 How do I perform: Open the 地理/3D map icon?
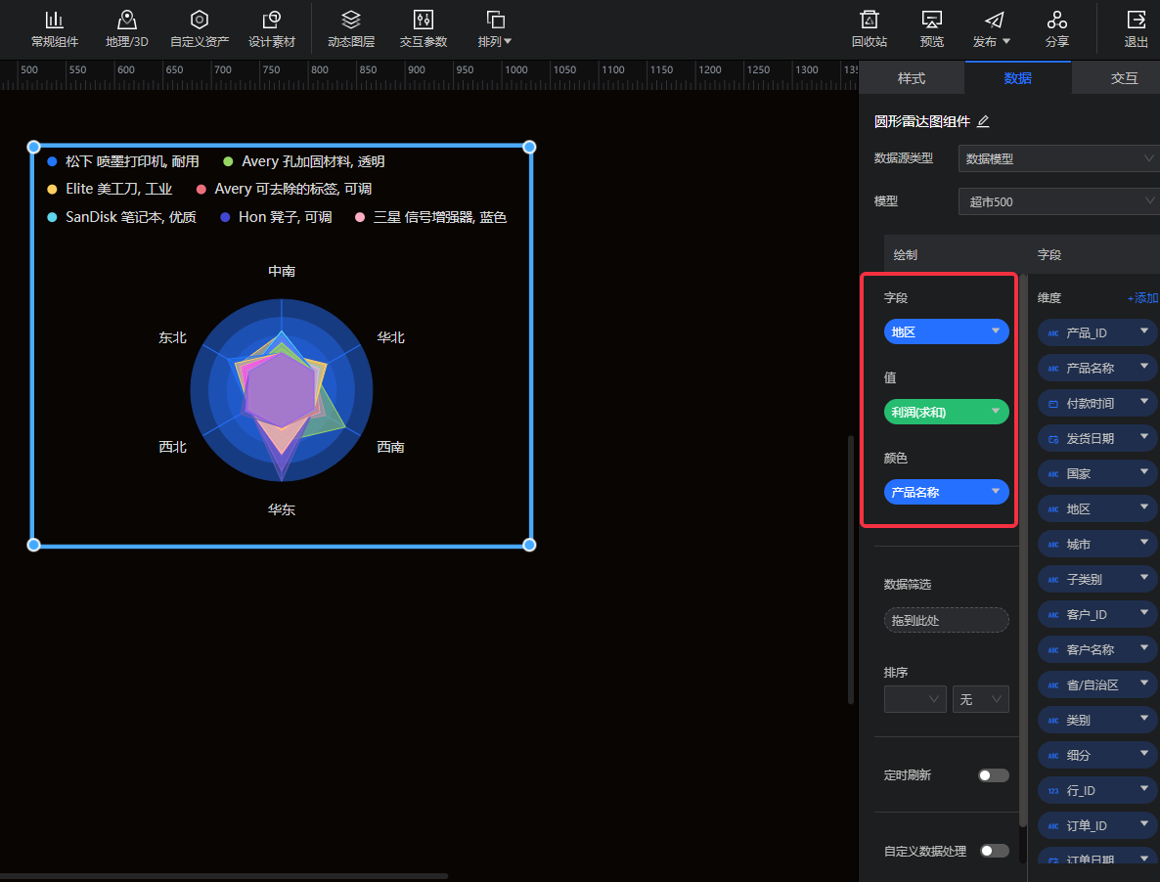click(126, 21)
